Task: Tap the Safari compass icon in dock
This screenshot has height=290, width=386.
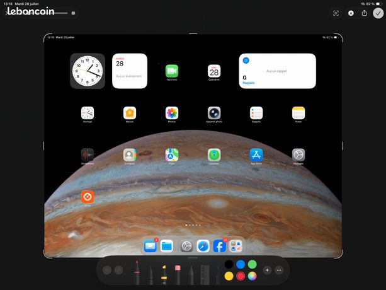Action: click(x=203, y=246)
